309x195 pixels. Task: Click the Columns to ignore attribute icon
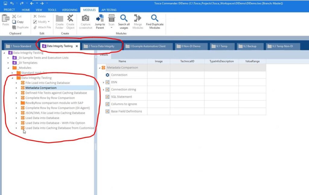point(107,104)
